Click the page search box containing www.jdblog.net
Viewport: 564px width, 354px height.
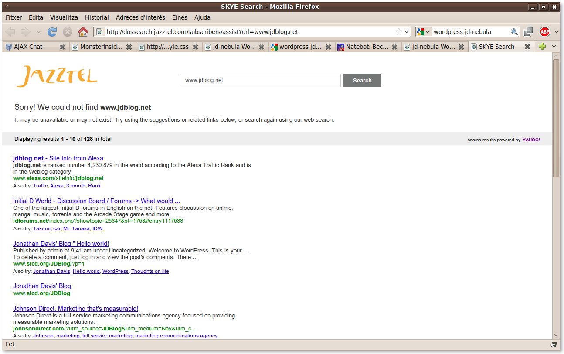click(x=260, y=81)
